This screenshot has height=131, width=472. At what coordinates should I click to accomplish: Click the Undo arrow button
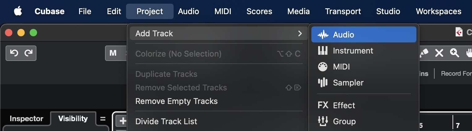[x=14, y=53]
